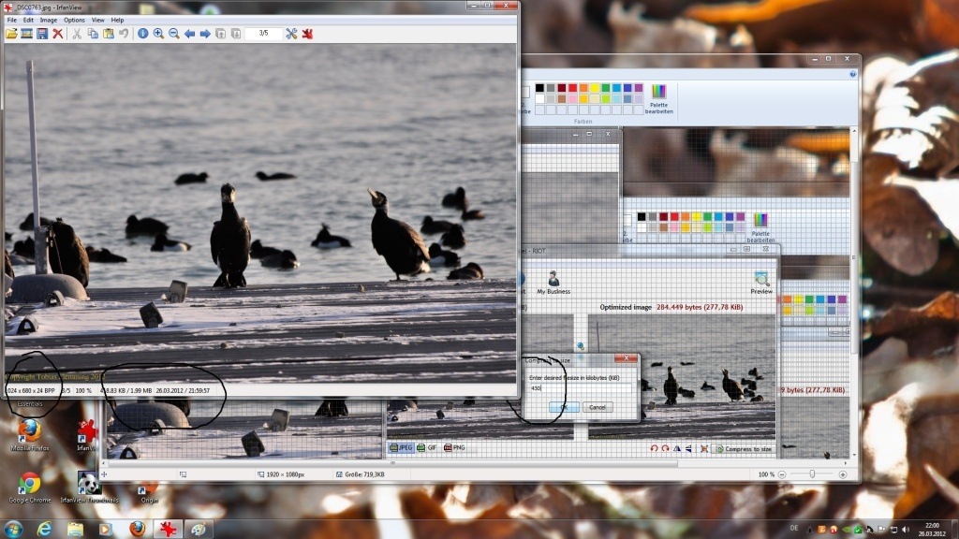Click the Paint zoom slider handle
The height and width of the screenshot is (539, 959).
(812, 474)
